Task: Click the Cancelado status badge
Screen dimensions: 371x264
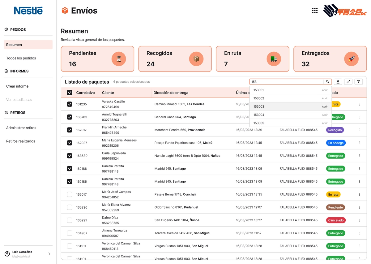Action: 336,220
